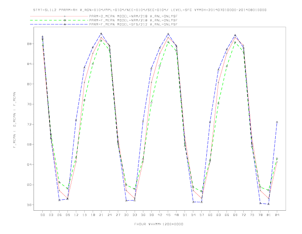Click the y-axis tick label 84
The width and height of the screenshot is (302, 234).
point(29,64)
